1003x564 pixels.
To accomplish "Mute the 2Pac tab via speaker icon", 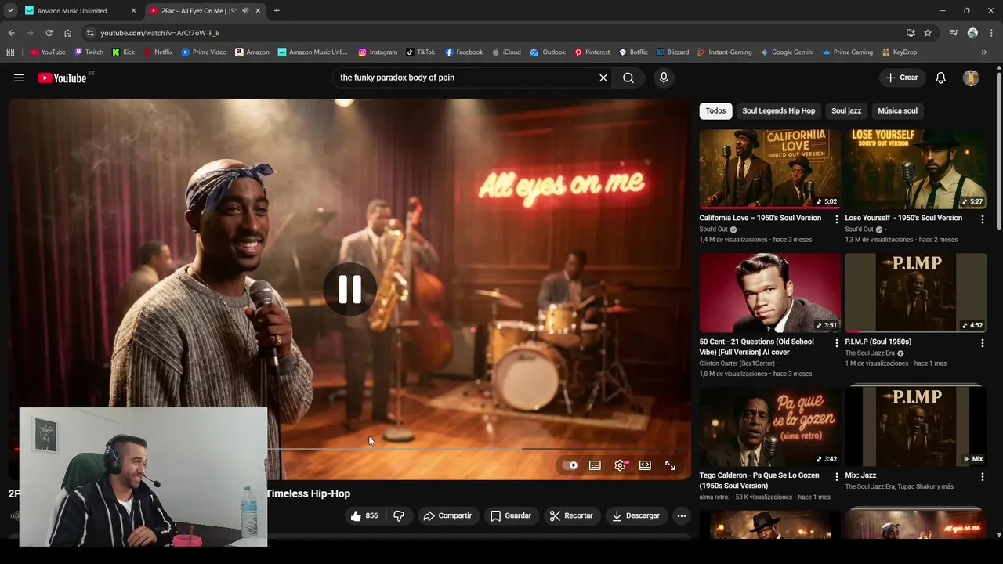I will (245, 11).
